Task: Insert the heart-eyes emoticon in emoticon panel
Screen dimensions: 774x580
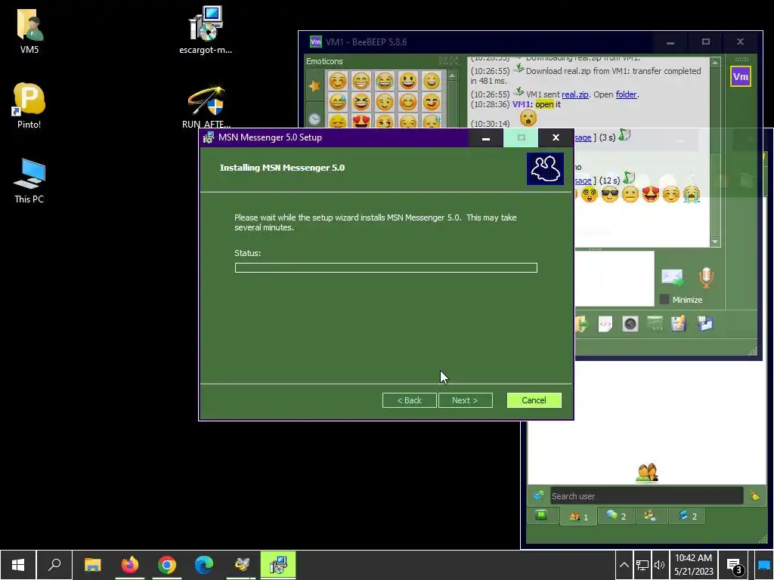Action: click(361, 122)
